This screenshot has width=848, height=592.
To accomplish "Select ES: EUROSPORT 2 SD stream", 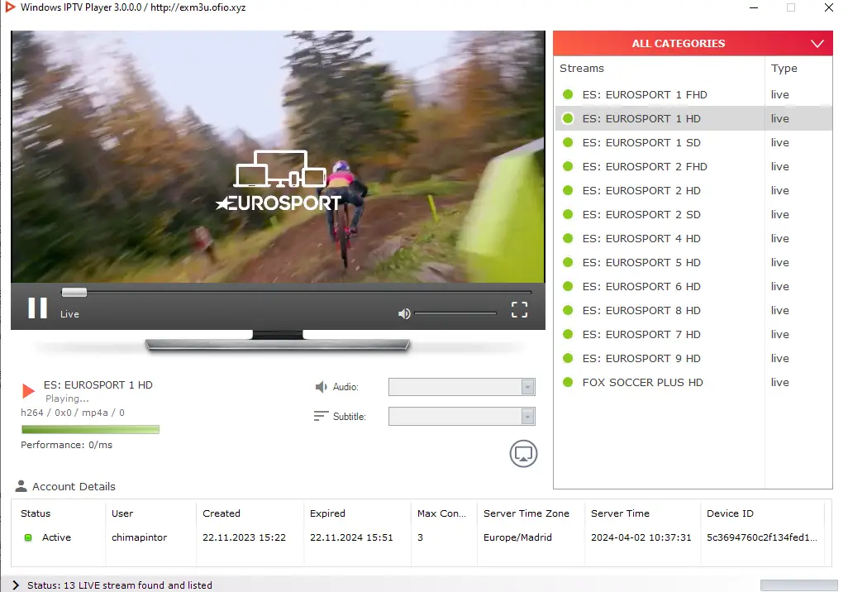I will (x=693, y=214).
